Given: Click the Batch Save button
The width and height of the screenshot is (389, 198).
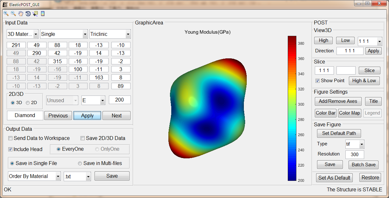Looking at the screenshot, I should click(364, 165).
